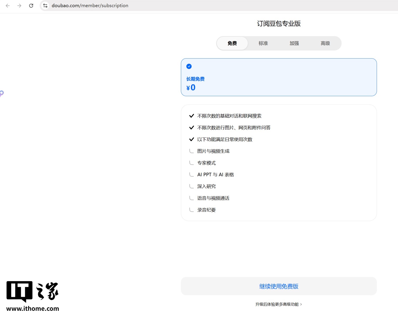This screenshot has height=316, width=398.
Task: Click text 以下功能满足日常使用次数
Action: [225, 139]
